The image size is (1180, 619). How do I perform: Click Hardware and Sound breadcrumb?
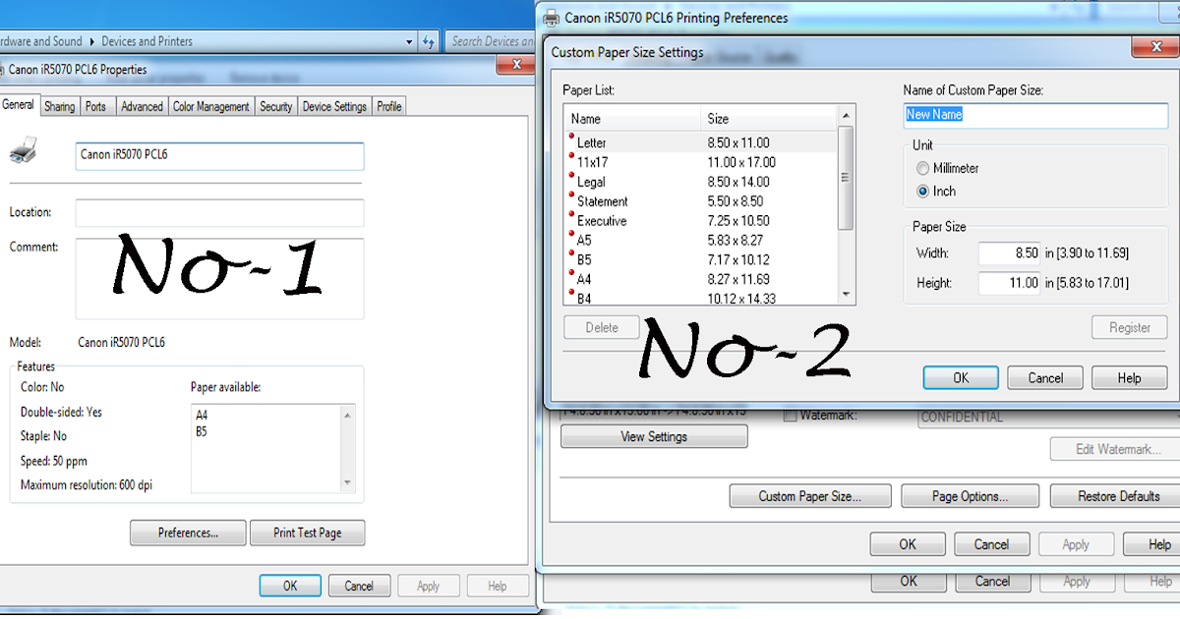[41, 41]
